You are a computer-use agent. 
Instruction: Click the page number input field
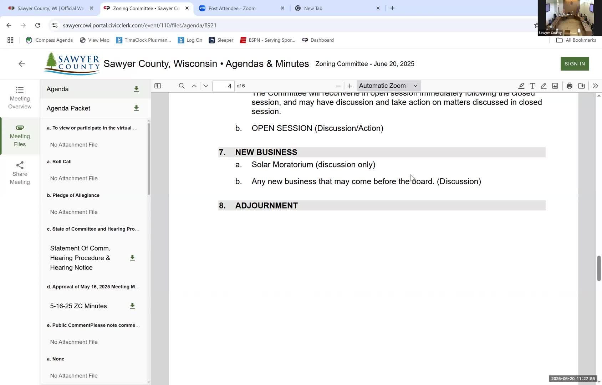(223, 86)
